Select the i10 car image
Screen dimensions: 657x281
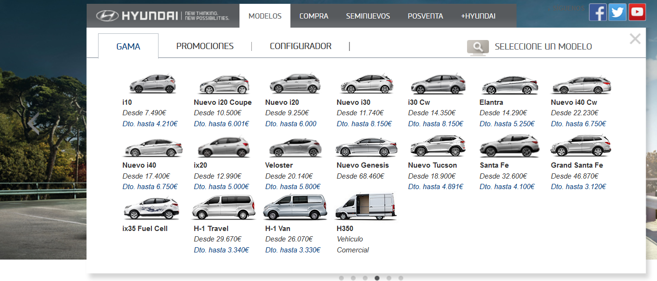click(152, 84)
